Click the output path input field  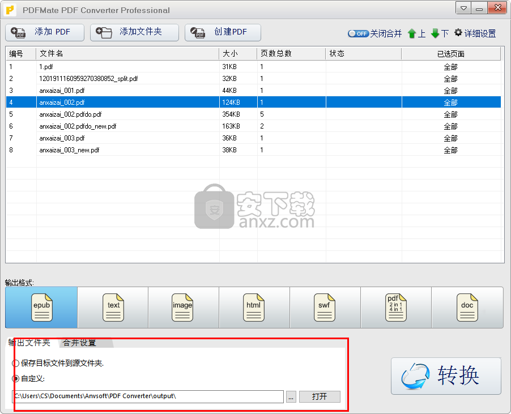(x=148, y=396)
